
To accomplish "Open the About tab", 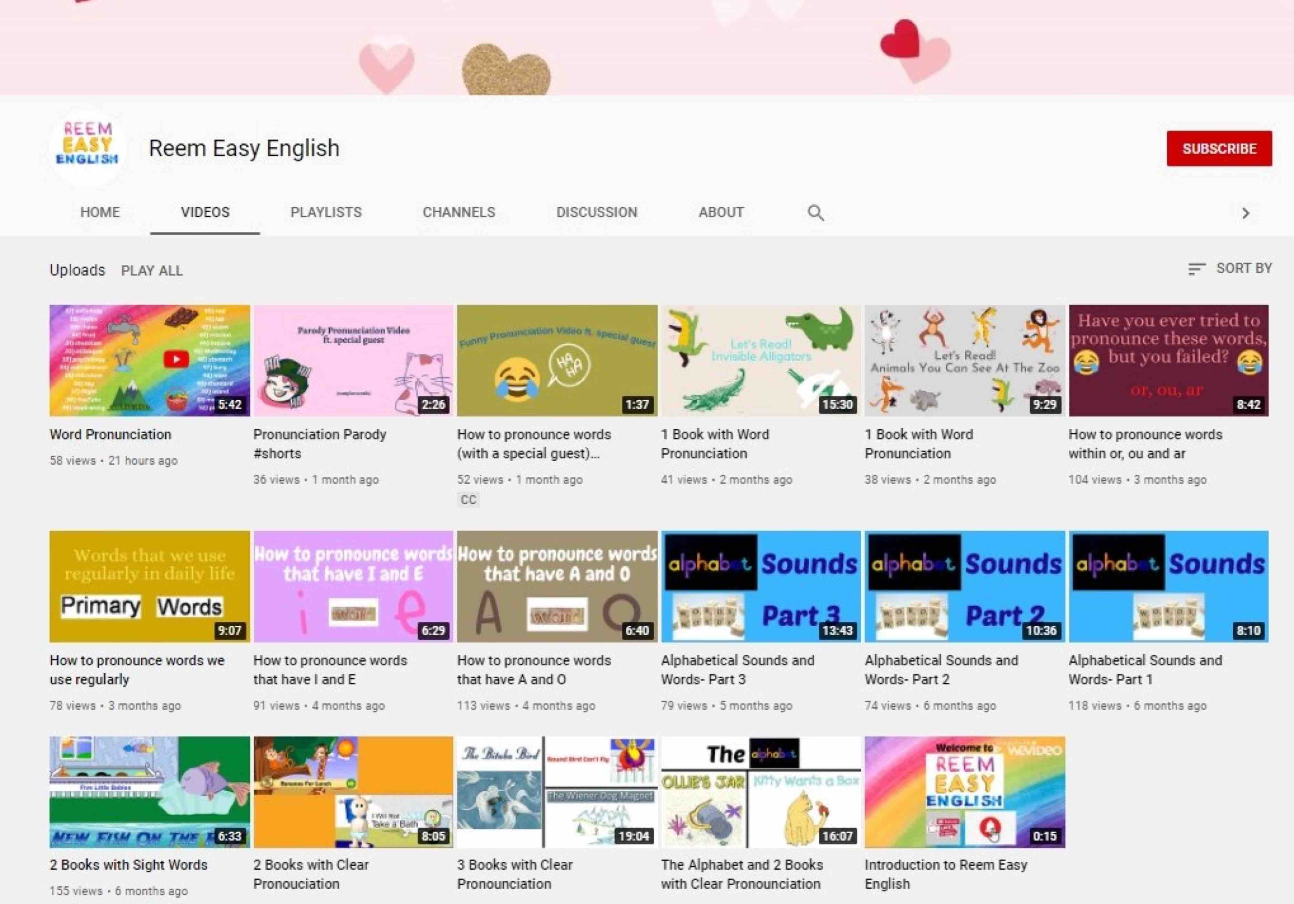I will 721,212.
